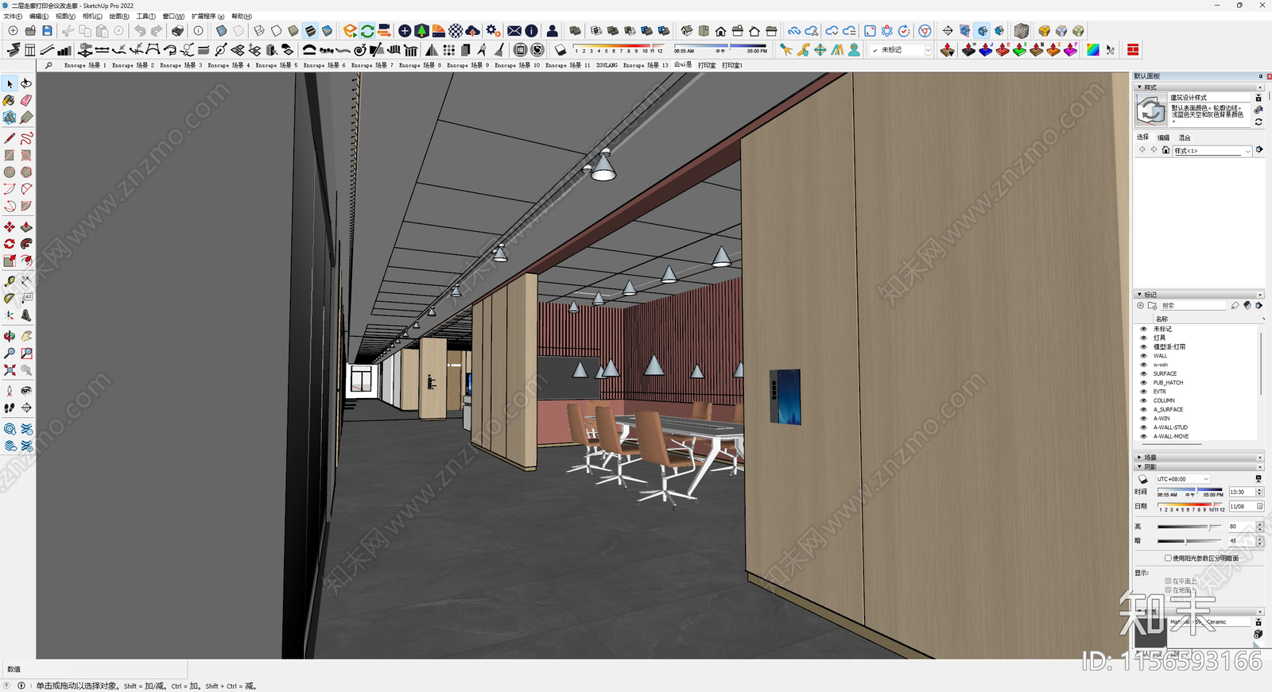Open the ZOULANG scene tab
Image resolution: width=1272 pixels, height=692 pixels.
tap(607, 65)
